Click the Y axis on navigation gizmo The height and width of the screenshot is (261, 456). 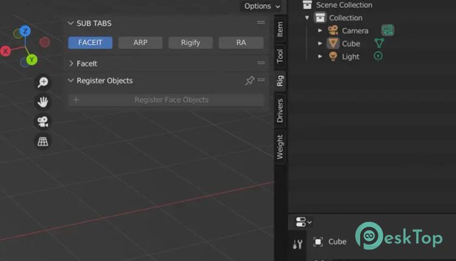pyautogui.click(x=32, y=60)
